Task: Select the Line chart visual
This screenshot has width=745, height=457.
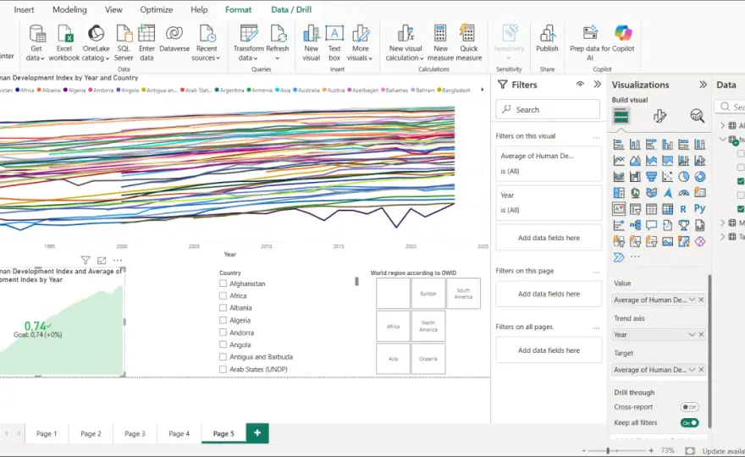Action: pos(619,161)
